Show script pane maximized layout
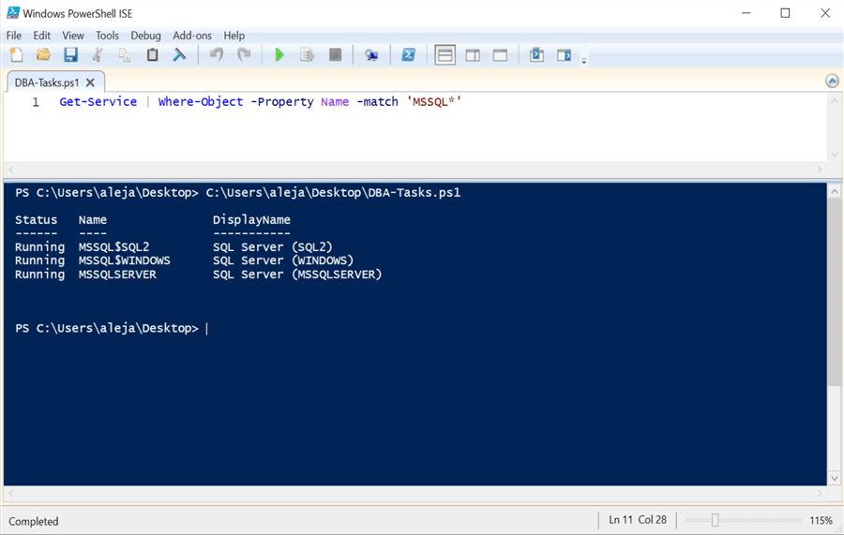Image resolution: width=844 pixels, height=535 pixels. coord(500,55)
